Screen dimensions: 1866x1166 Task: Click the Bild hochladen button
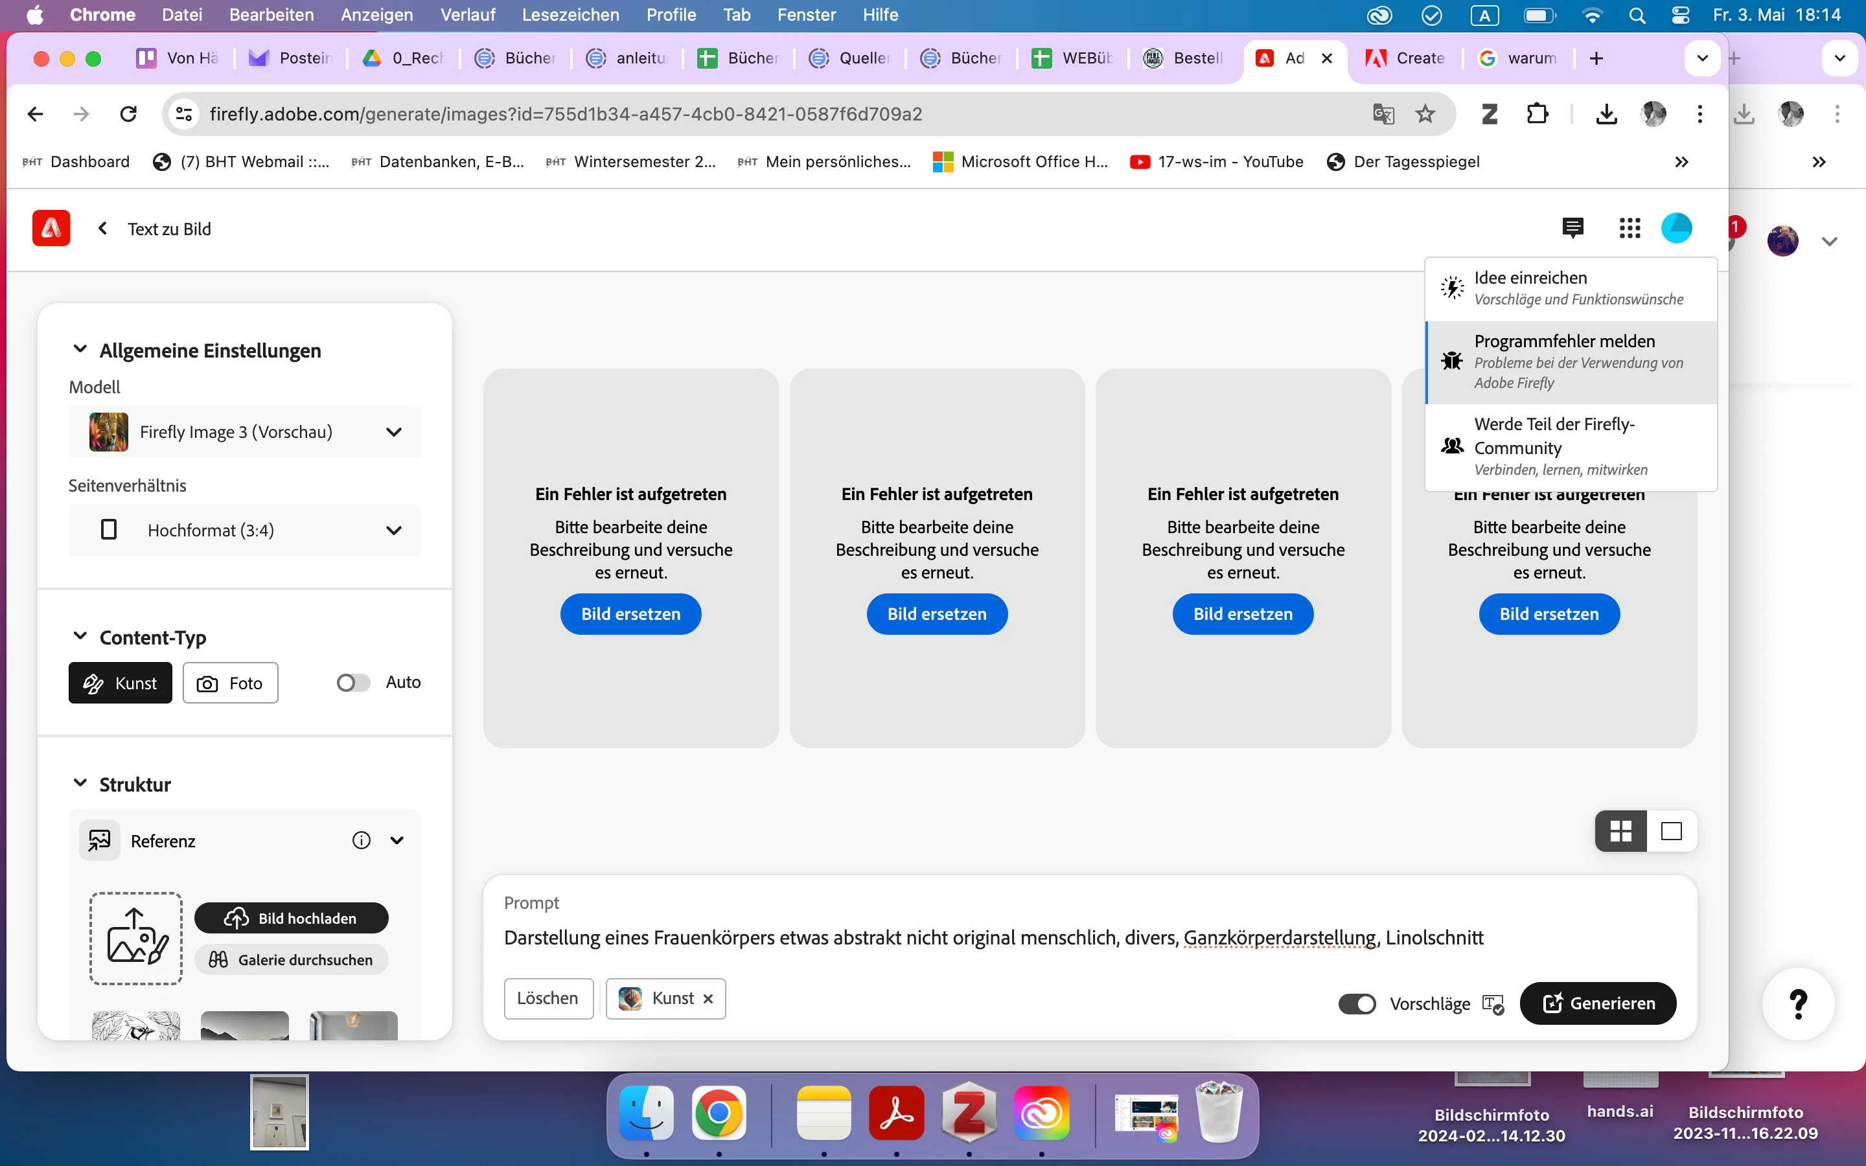click(x=292, y=919)
